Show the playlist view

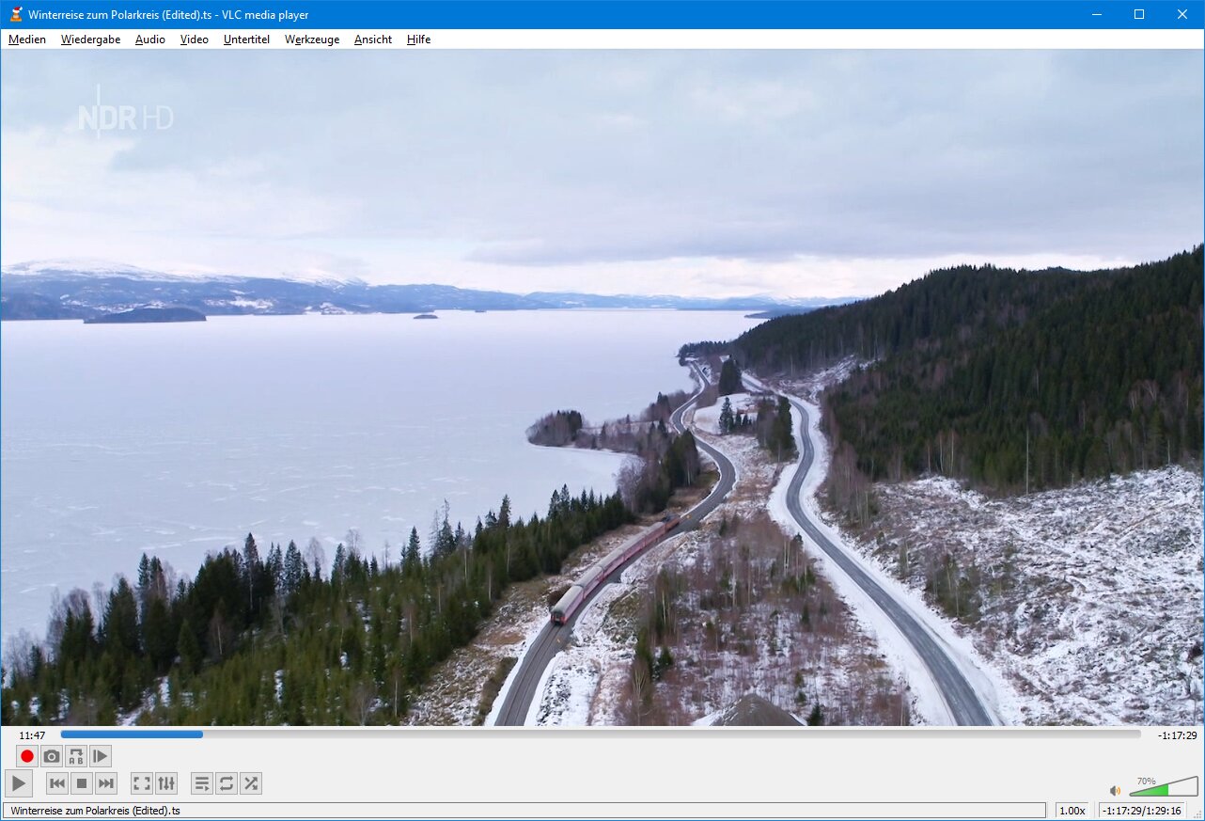202,783
